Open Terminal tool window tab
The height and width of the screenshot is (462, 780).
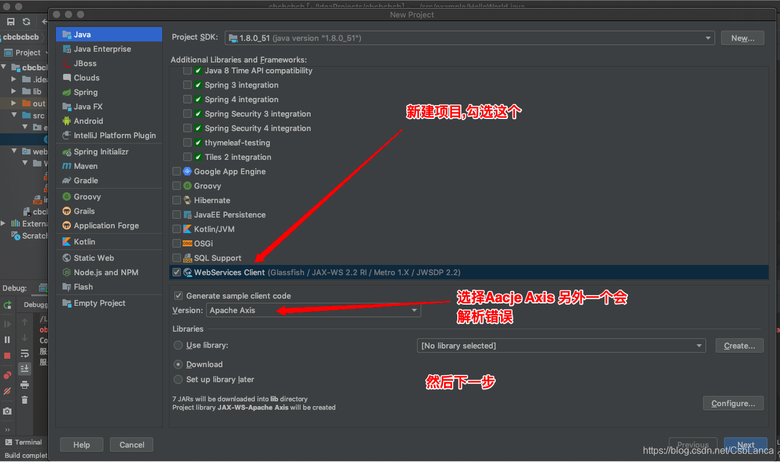[x=23, y=442]
